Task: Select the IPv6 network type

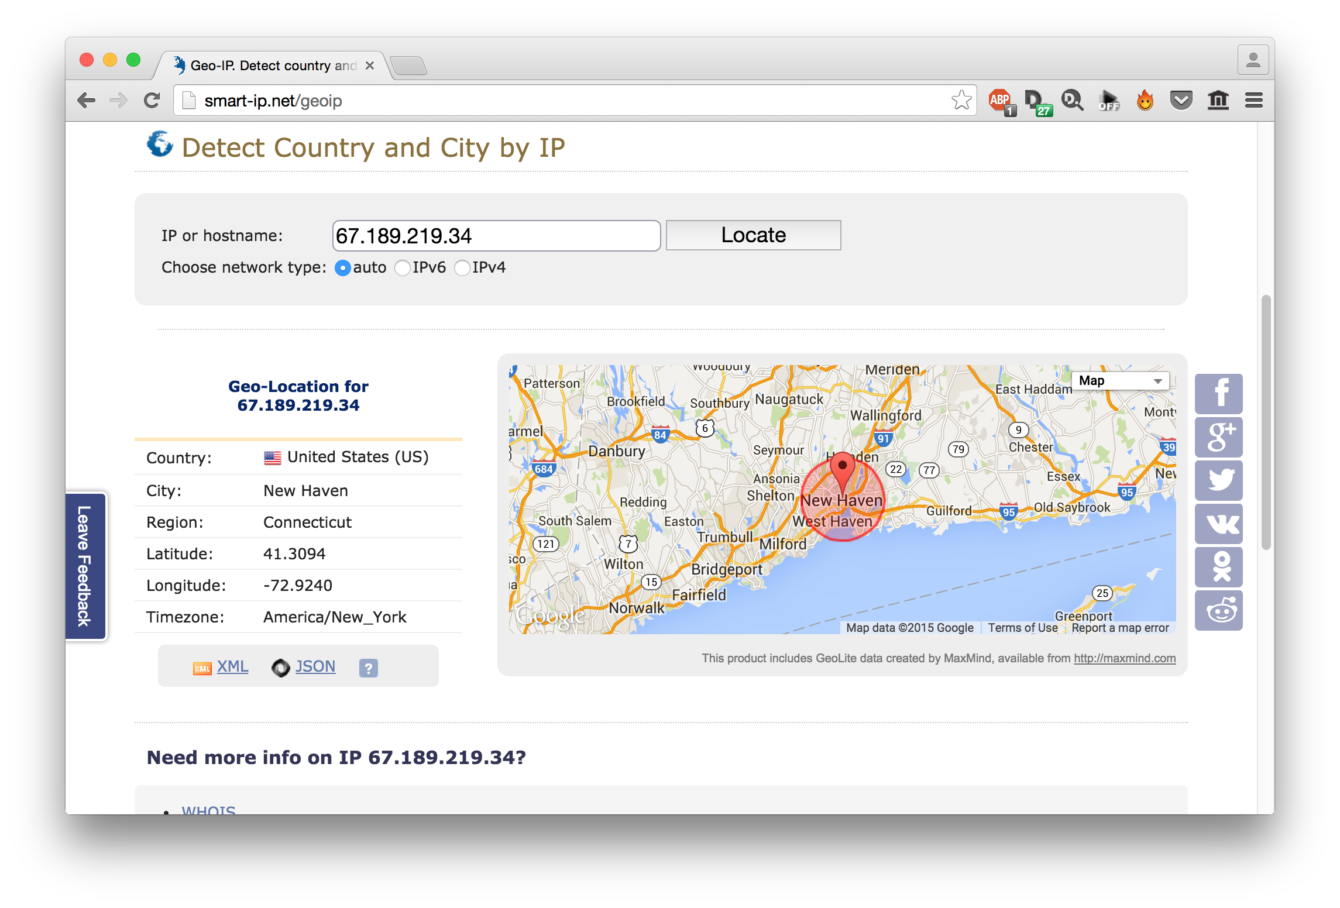Action: coord(403,268)
